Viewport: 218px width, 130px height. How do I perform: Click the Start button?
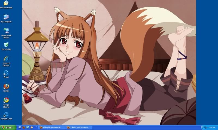pyautogui.click(x=8, y=127)
